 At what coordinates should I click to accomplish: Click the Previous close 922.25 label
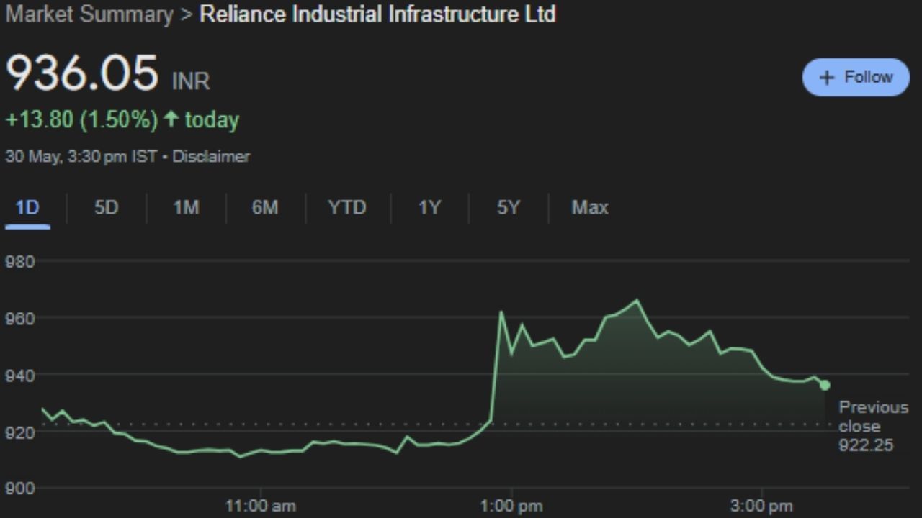point(873,426)
